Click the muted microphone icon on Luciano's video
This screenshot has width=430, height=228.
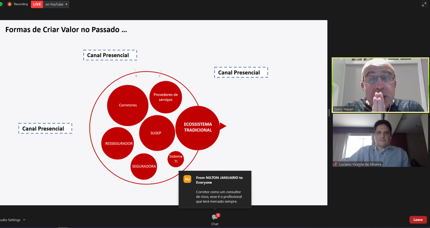(335, 164)
